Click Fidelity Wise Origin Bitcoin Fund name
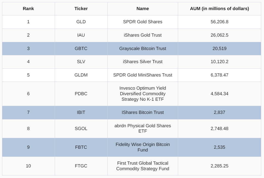This screenshot has width=264, height=178. [143, 147]
